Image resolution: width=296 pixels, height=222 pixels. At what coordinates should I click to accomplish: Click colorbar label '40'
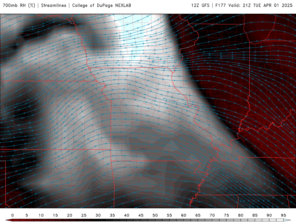tap(127, 215)
